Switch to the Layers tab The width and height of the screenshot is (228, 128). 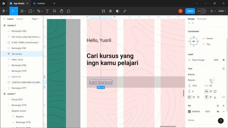(x=10, y=19)
